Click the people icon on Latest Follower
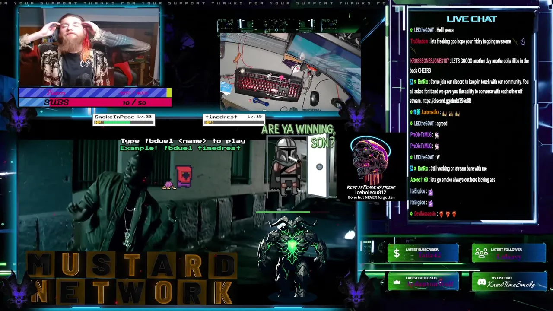 pyautogui.click(x=481, y=254)
